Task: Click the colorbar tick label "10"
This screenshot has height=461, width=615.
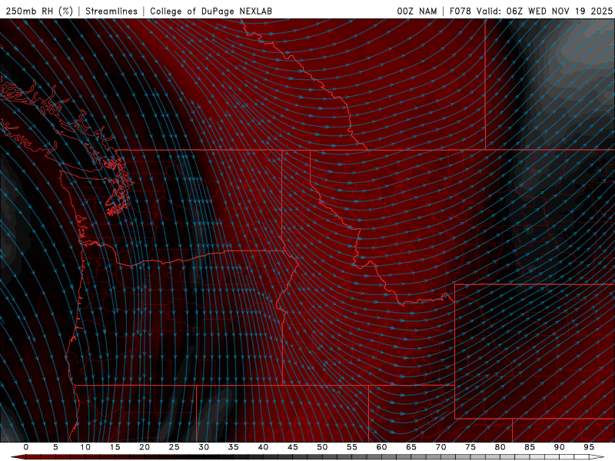Action: pyautogui.click(x=85, y=447)
